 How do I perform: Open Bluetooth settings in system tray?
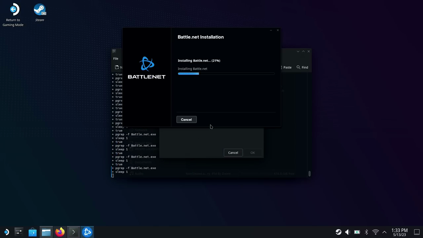(x=366, y=232)
